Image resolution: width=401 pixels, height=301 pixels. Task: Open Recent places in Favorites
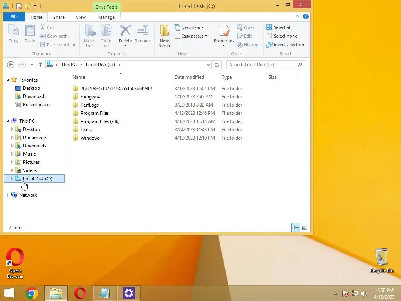pyautogui.click(x=37, y=104)
